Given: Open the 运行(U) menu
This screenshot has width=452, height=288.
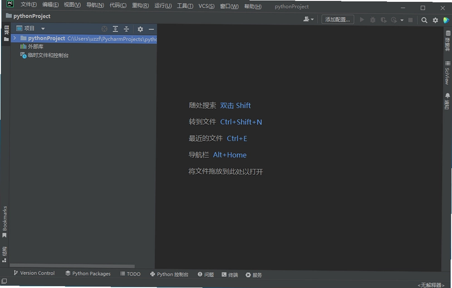Looking at the screenshot, I should 163,6.
